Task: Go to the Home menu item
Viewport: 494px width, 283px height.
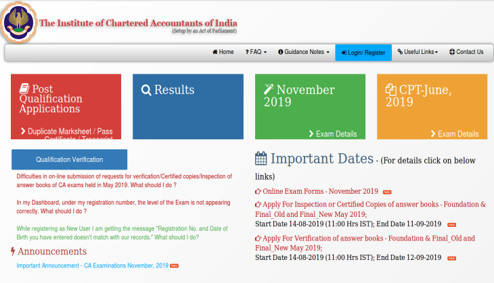Action: click(223, 52)
